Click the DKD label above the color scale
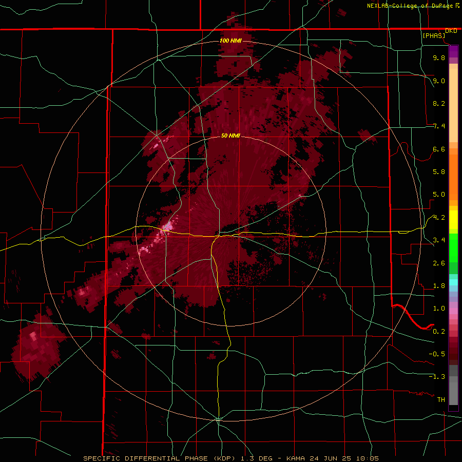This screenshot has height=462, width=462. tap(451, 31)
